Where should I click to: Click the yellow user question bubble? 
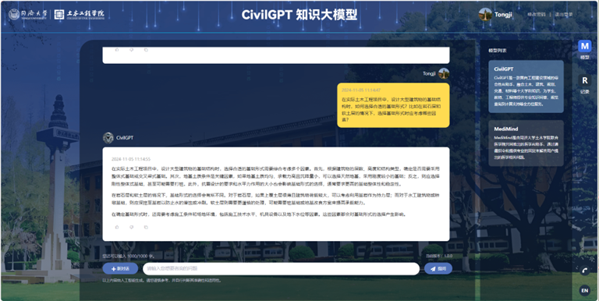coord(393,105)
